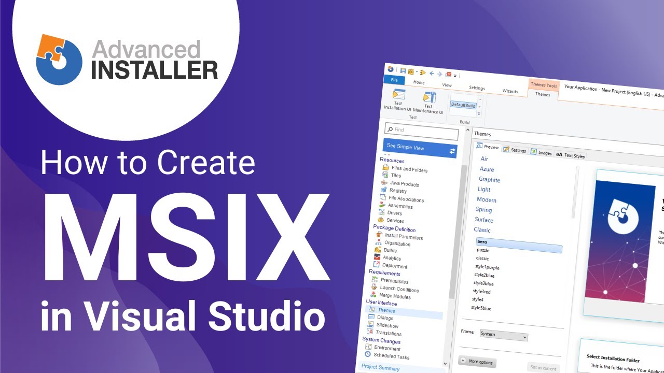The height and width of the screenshot is (373, 664).
Task: Open the Settings tab in Themes panel
Action: [515, 150]
